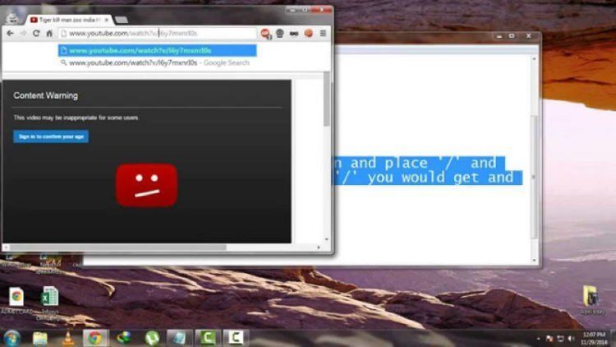The width and height of the screenshot is (616, 347).
Task: Click Chrome's horizontal scroll right arrow
Action: coord(319,248)
